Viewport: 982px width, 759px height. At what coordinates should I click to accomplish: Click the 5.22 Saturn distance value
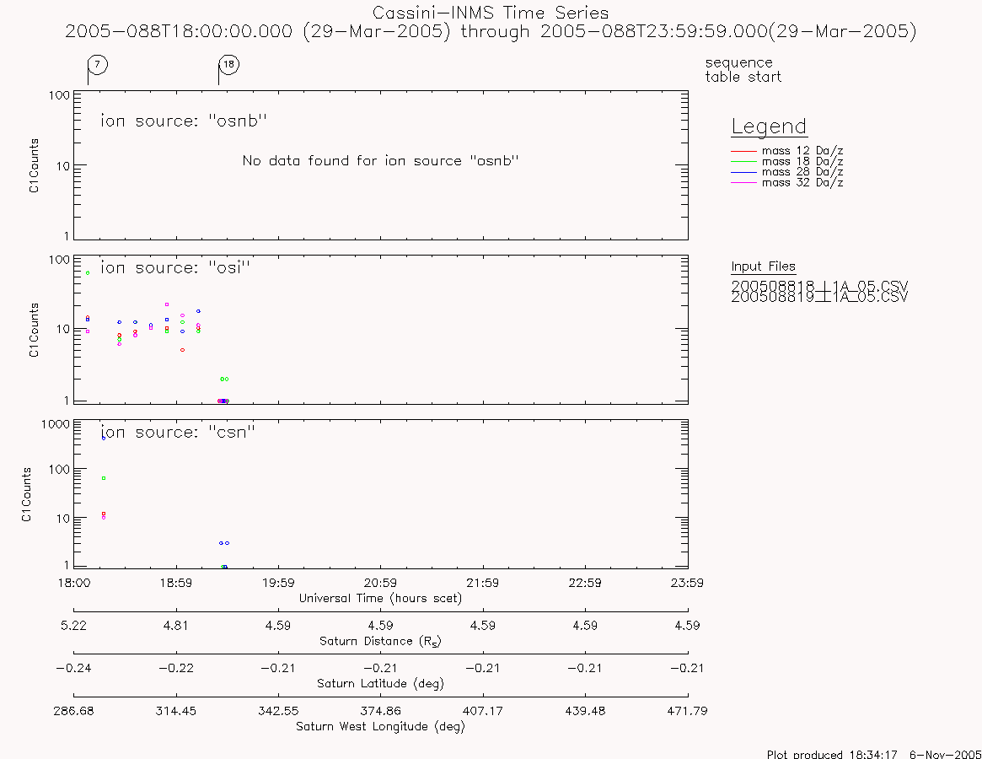pos(74,626)
